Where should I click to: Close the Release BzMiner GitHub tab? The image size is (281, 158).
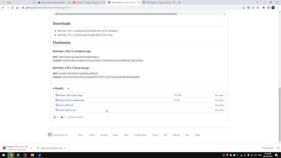point(139,3)
